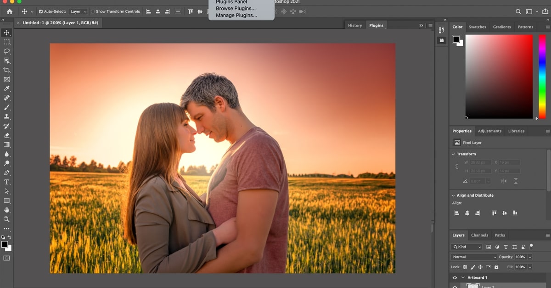Select the Lasso tool
This screenshot has height=288, width=551.
click(6, 51)
